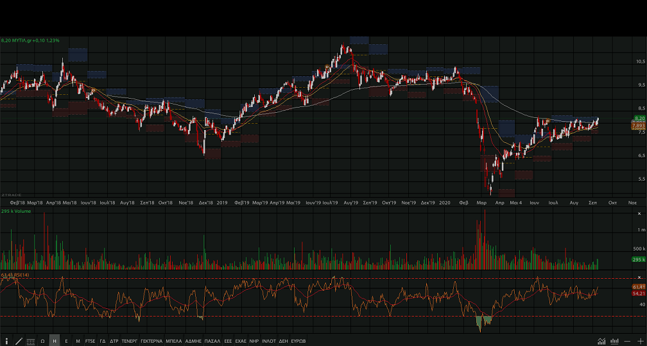The width and height of the screenshot is (647, 346).
Task: Switch to weekly E timeframe
Action: click(x=66, y=341)
